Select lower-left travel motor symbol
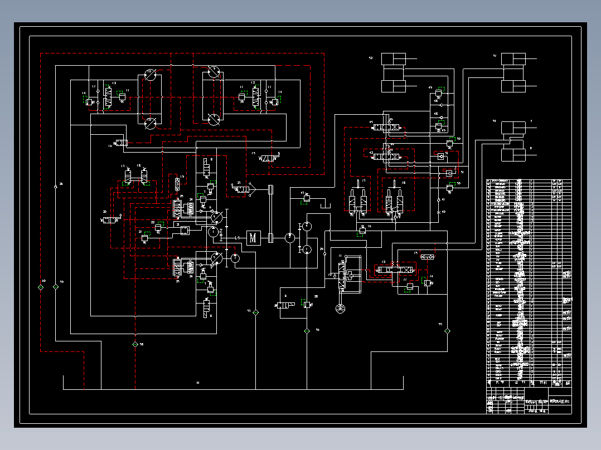Image resolution: width=601 pixels, height=450 pixels. click(x=151, y=123)
